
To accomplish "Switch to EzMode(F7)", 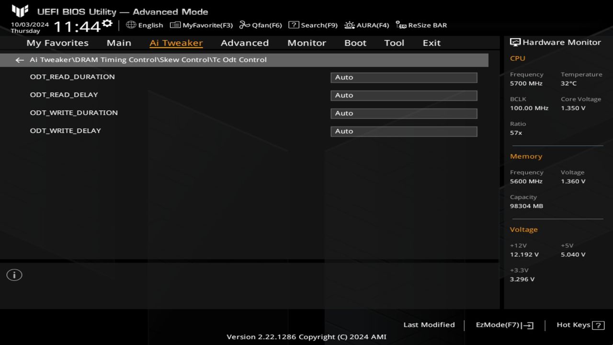I will [x=504, y=325].
